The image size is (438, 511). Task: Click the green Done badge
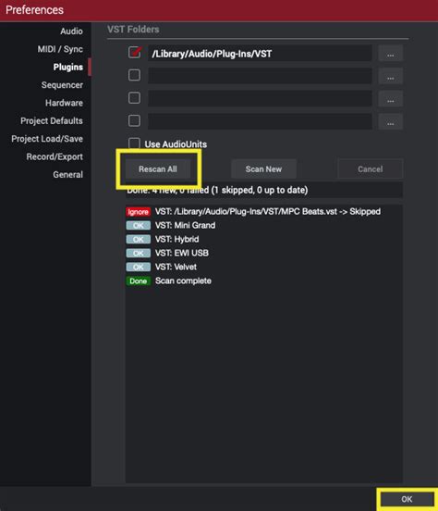(x=139, y=280)
